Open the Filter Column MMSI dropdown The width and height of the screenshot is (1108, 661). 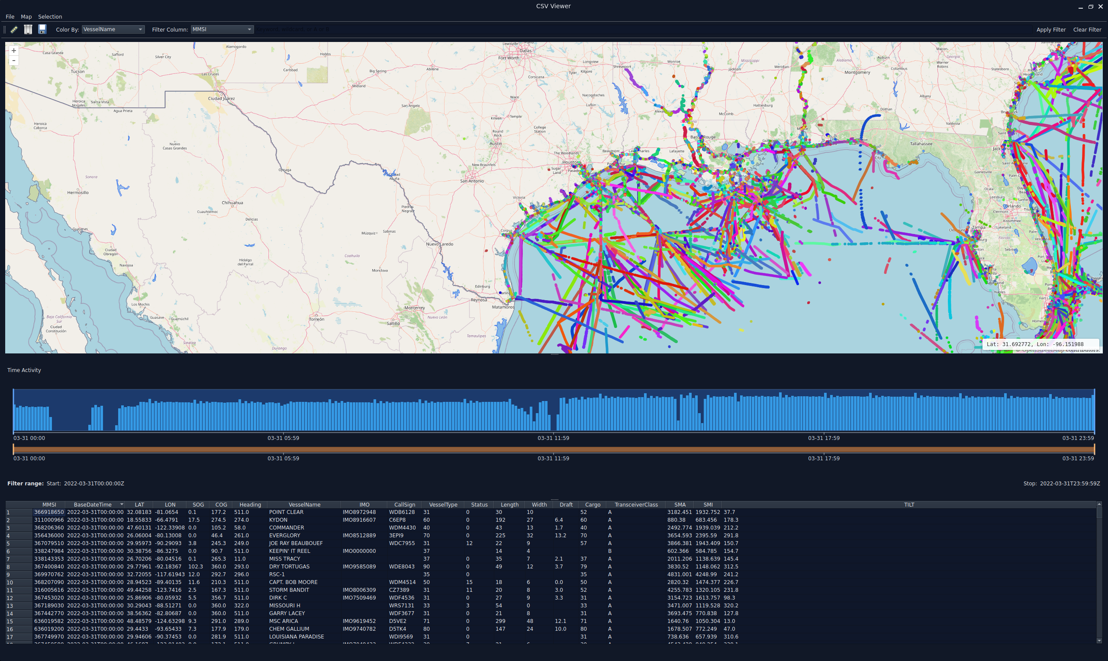point(222,29)
